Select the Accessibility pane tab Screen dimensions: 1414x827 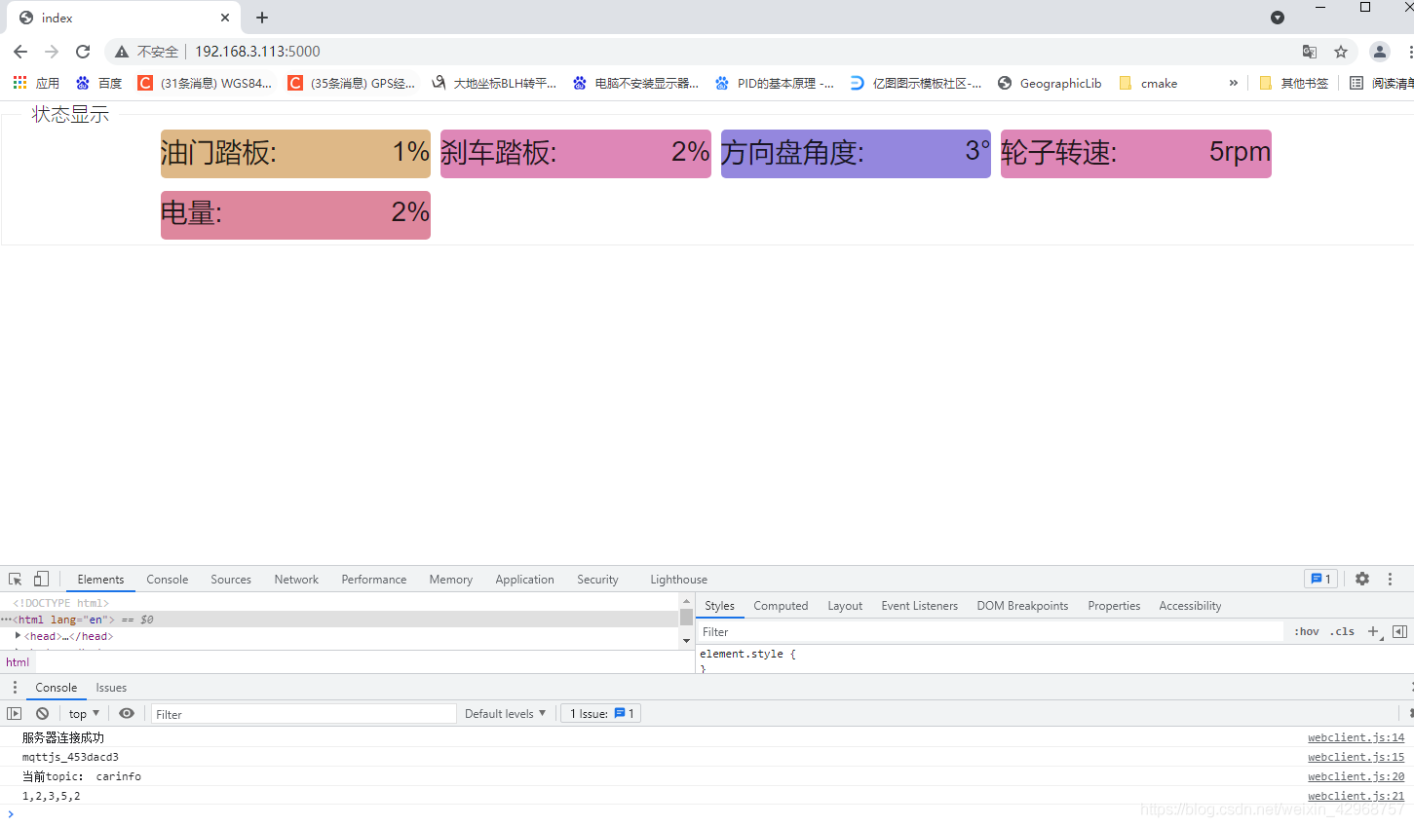click(1190, 606)
